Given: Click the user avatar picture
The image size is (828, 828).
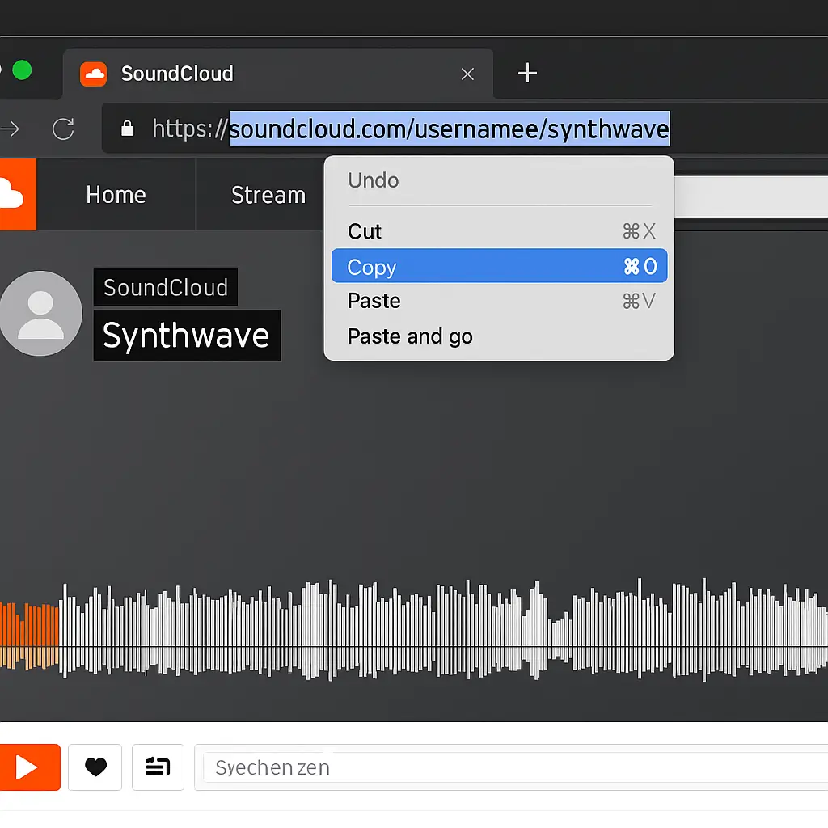Looking at the screenshot, I should 40,314.
